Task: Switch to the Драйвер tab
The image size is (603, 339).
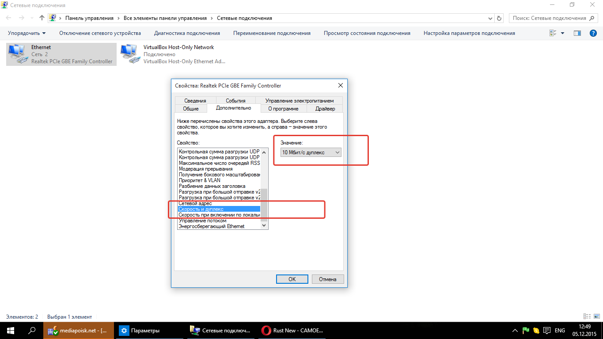Action: [x=325, y=109]
